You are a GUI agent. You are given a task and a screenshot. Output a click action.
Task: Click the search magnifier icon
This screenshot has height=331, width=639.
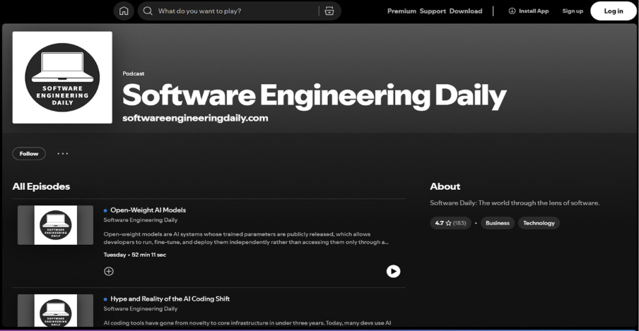pyautogui.click(x=148, y=11)
